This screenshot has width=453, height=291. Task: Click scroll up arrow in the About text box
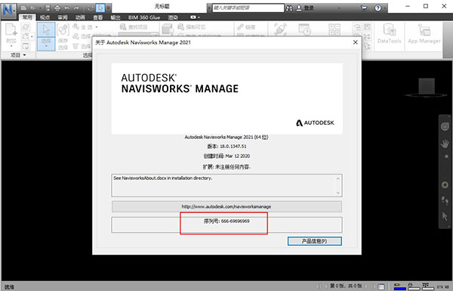338,178
